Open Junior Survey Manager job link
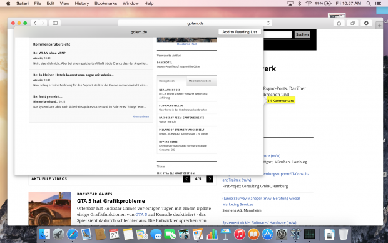This screenshot has height=243, width=388. tap(261, 201)
